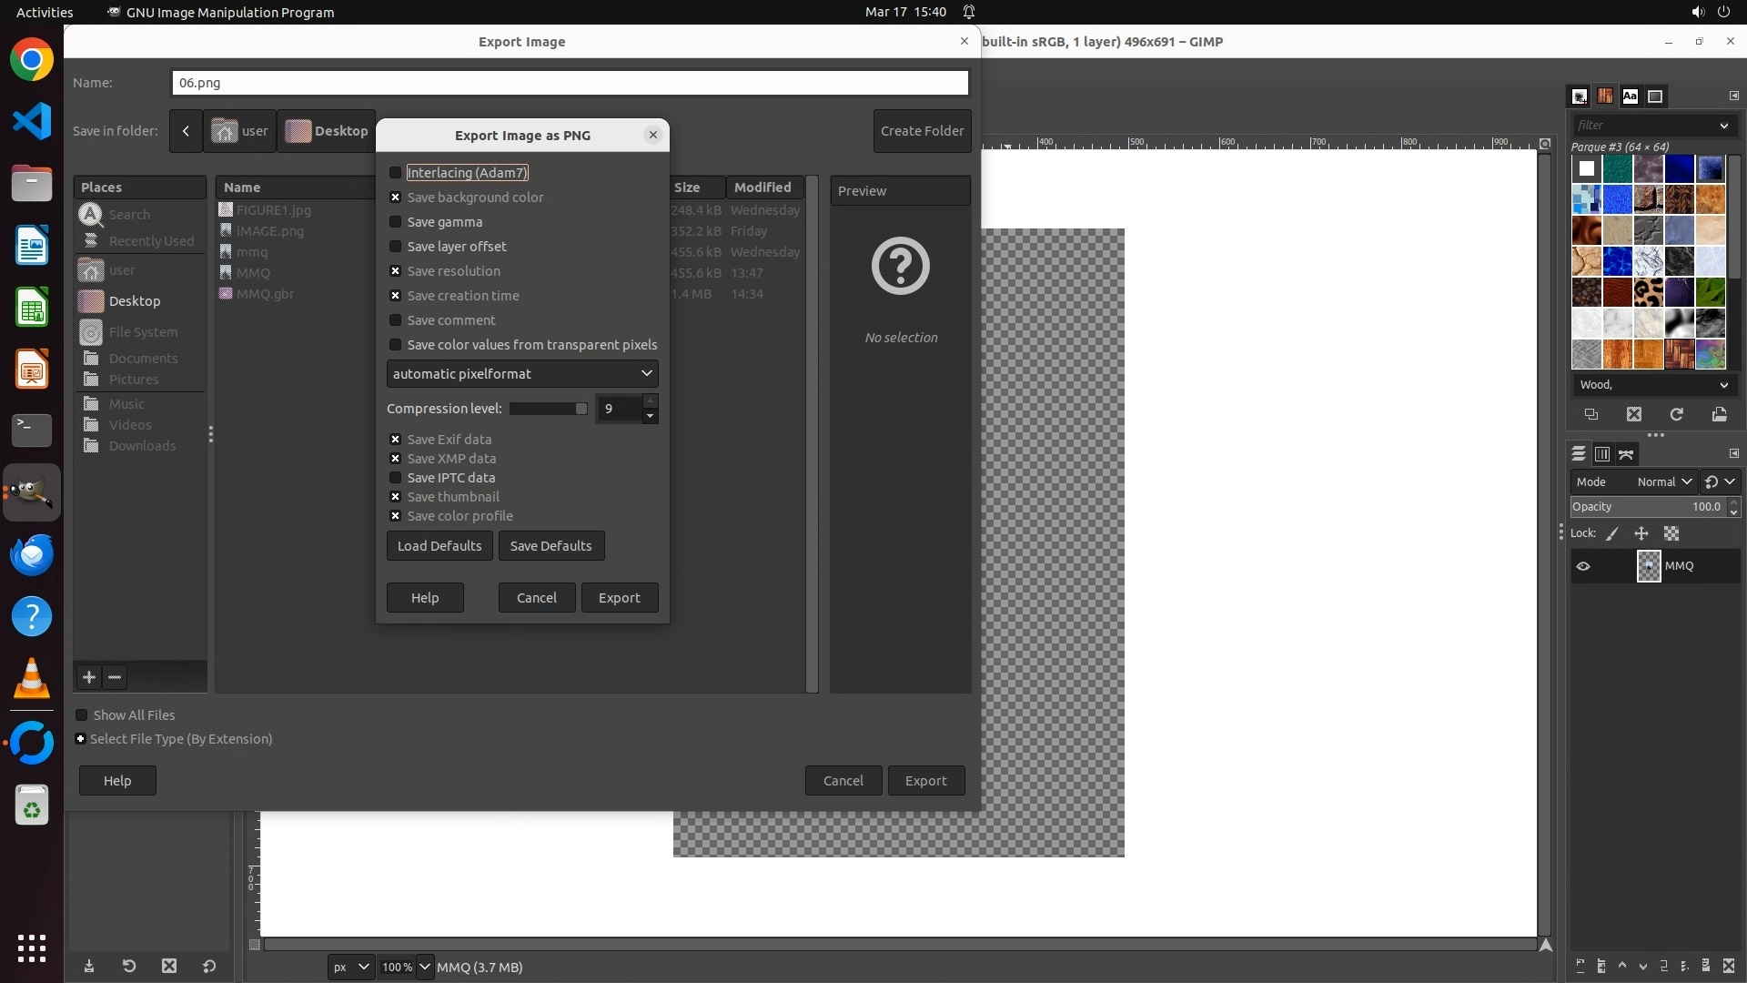Click the refresh patterns icon
This screenshot has height=983, width=1747.
[x=1676, y=414]
